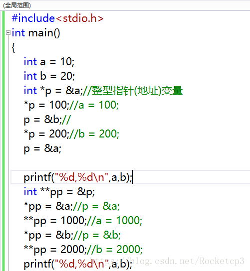Click the '*pp = &a;' statement
This screenshot has width=250, height=271.
tap(48, 206)
